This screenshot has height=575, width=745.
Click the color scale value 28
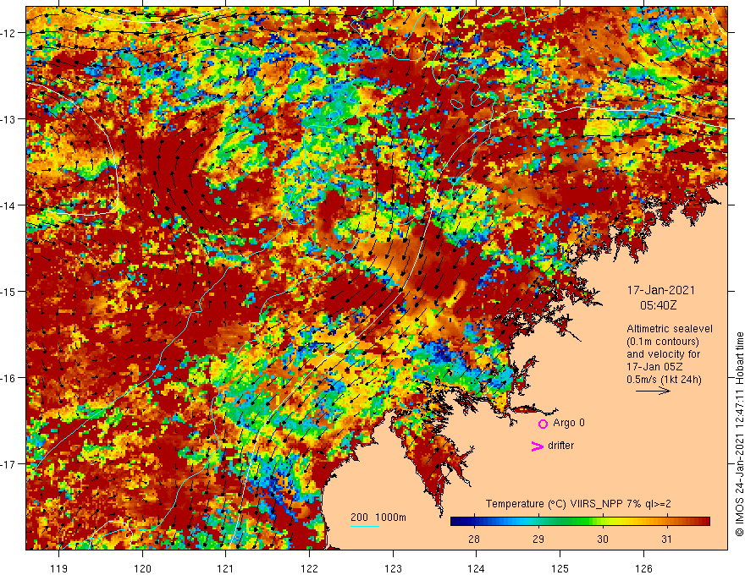(x=473, y=539)
